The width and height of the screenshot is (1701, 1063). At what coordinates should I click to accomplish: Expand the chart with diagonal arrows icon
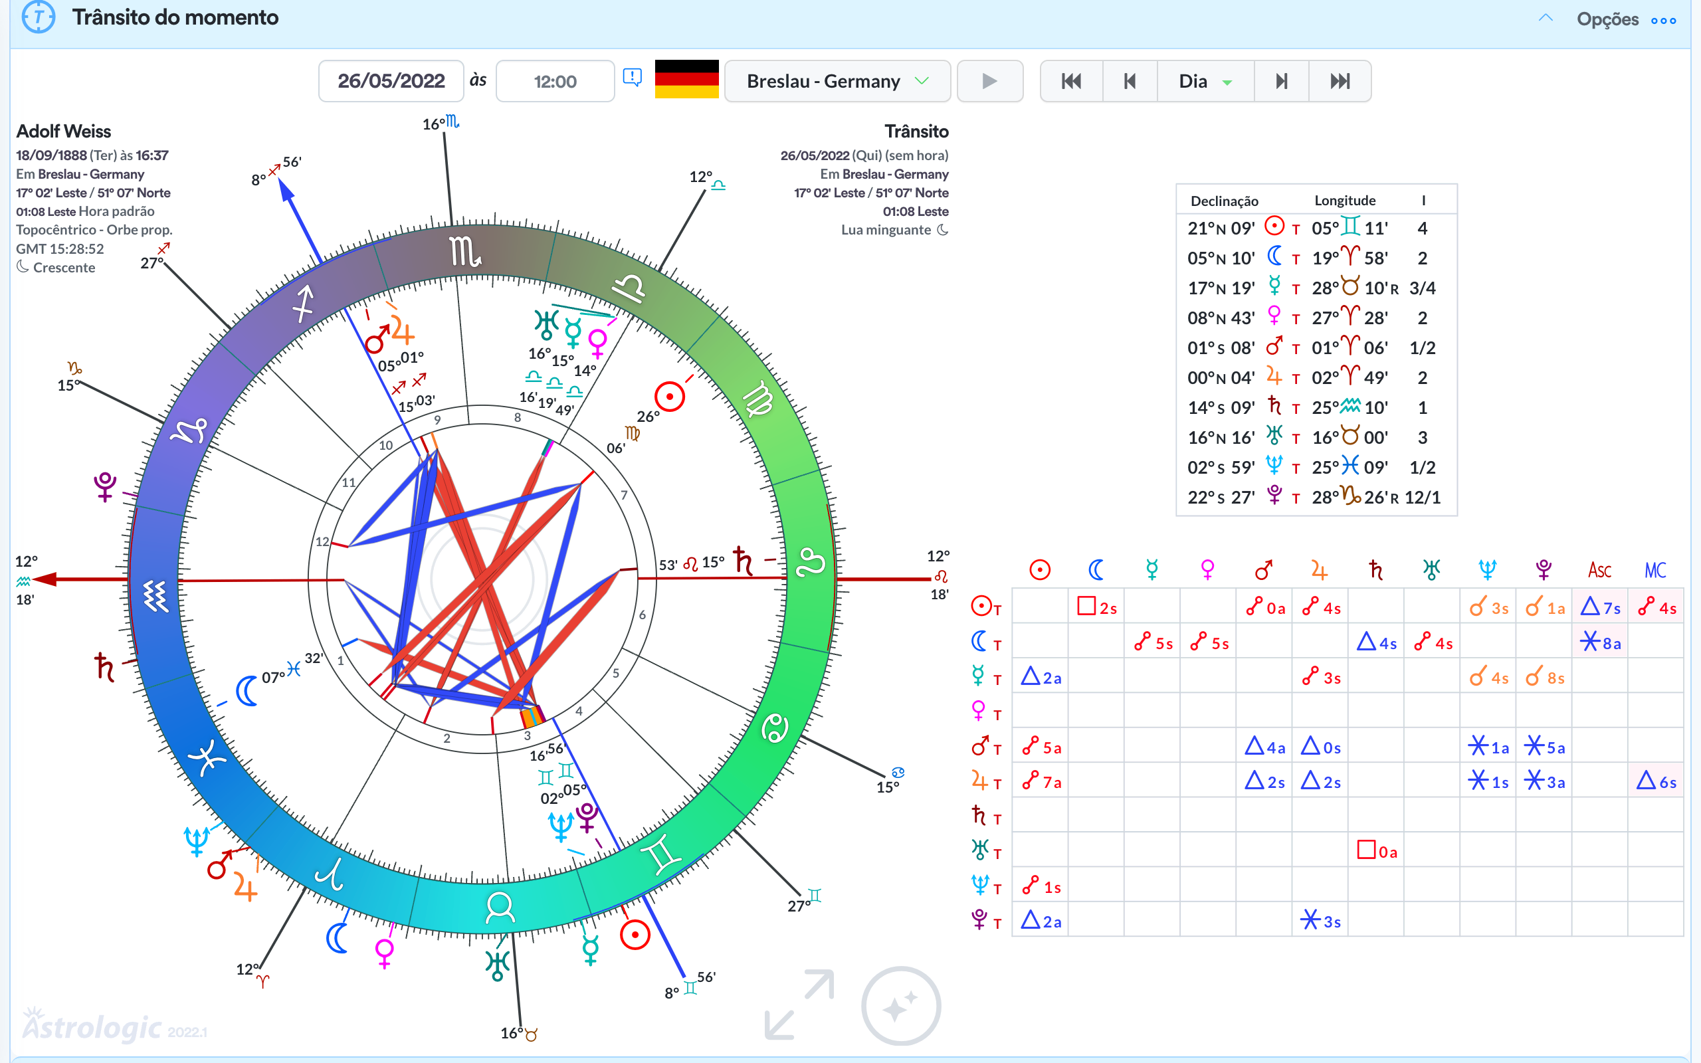(x=799, y=1004)
